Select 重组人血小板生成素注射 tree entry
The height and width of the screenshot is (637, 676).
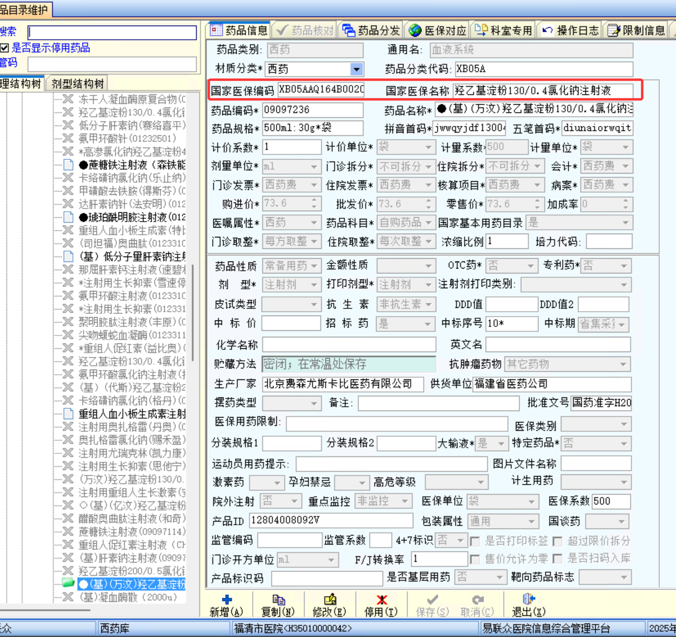131,414
